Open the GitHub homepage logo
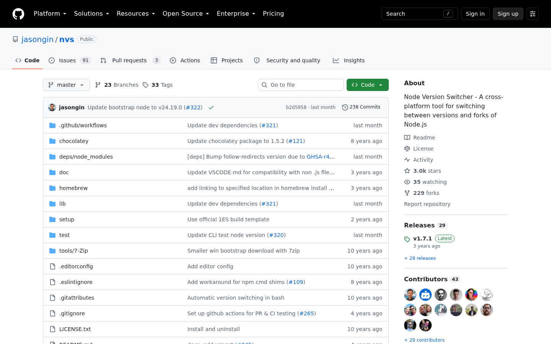 pos(18,14)
